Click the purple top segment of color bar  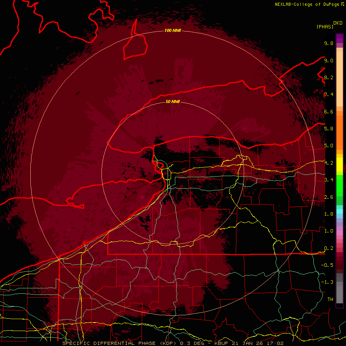[339, 38]
